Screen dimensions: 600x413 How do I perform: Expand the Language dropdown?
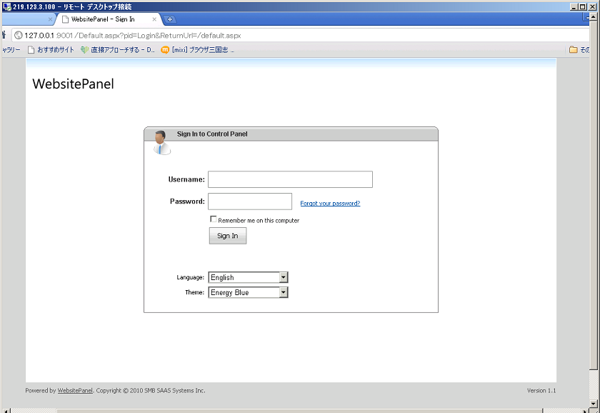pos(284,277)
